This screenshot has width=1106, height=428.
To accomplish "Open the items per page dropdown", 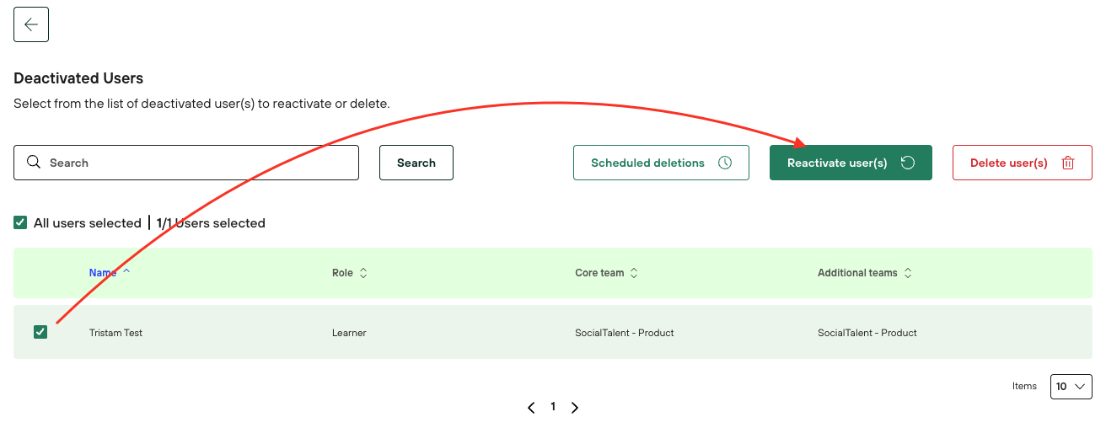I will (1071, 387).
